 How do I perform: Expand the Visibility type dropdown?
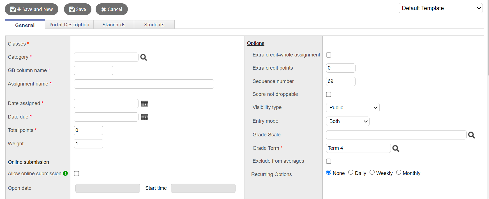click(x=353, y=108)
